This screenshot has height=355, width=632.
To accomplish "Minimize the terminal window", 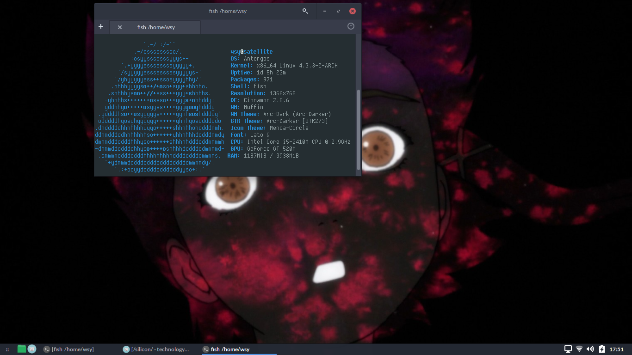I will 325,11.
